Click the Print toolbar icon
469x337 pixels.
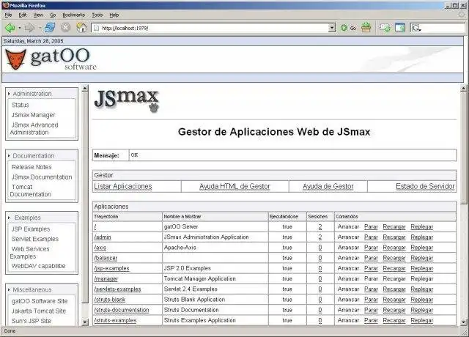366,28
